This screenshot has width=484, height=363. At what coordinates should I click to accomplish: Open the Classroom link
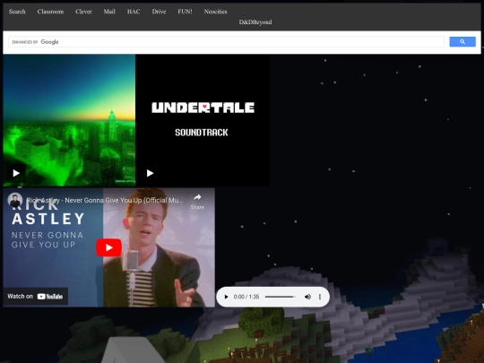50,12
